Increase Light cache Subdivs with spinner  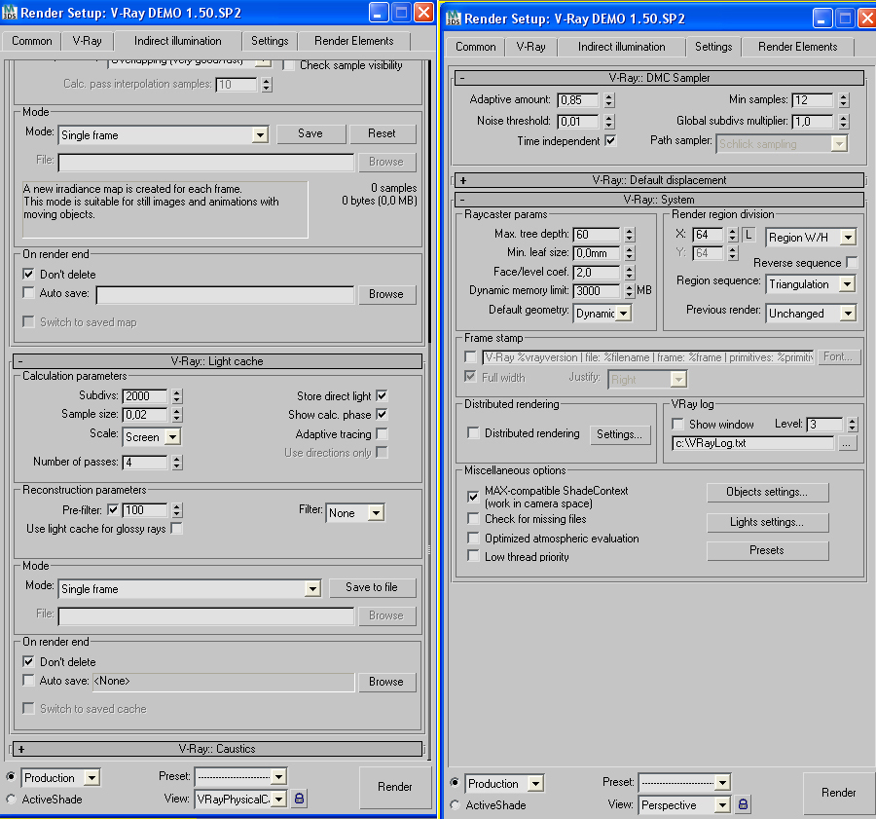pyautogui.click(x=177, y=393)
